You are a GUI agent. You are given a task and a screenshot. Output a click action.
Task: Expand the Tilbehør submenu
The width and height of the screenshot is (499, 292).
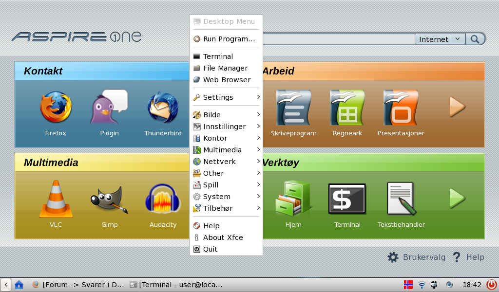(226, 208)
